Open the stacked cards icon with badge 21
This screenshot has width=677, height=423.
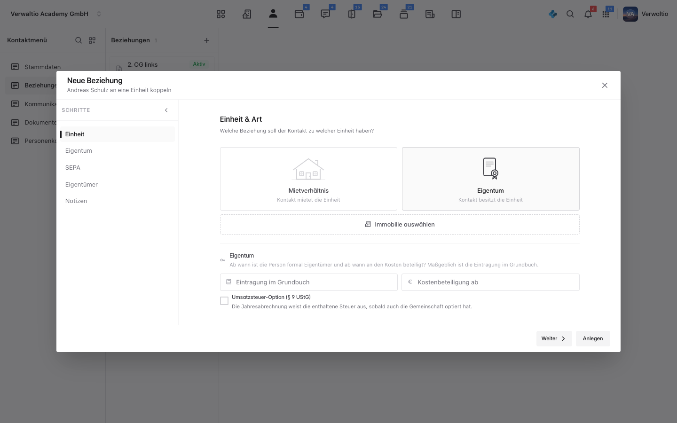point(404,14)
